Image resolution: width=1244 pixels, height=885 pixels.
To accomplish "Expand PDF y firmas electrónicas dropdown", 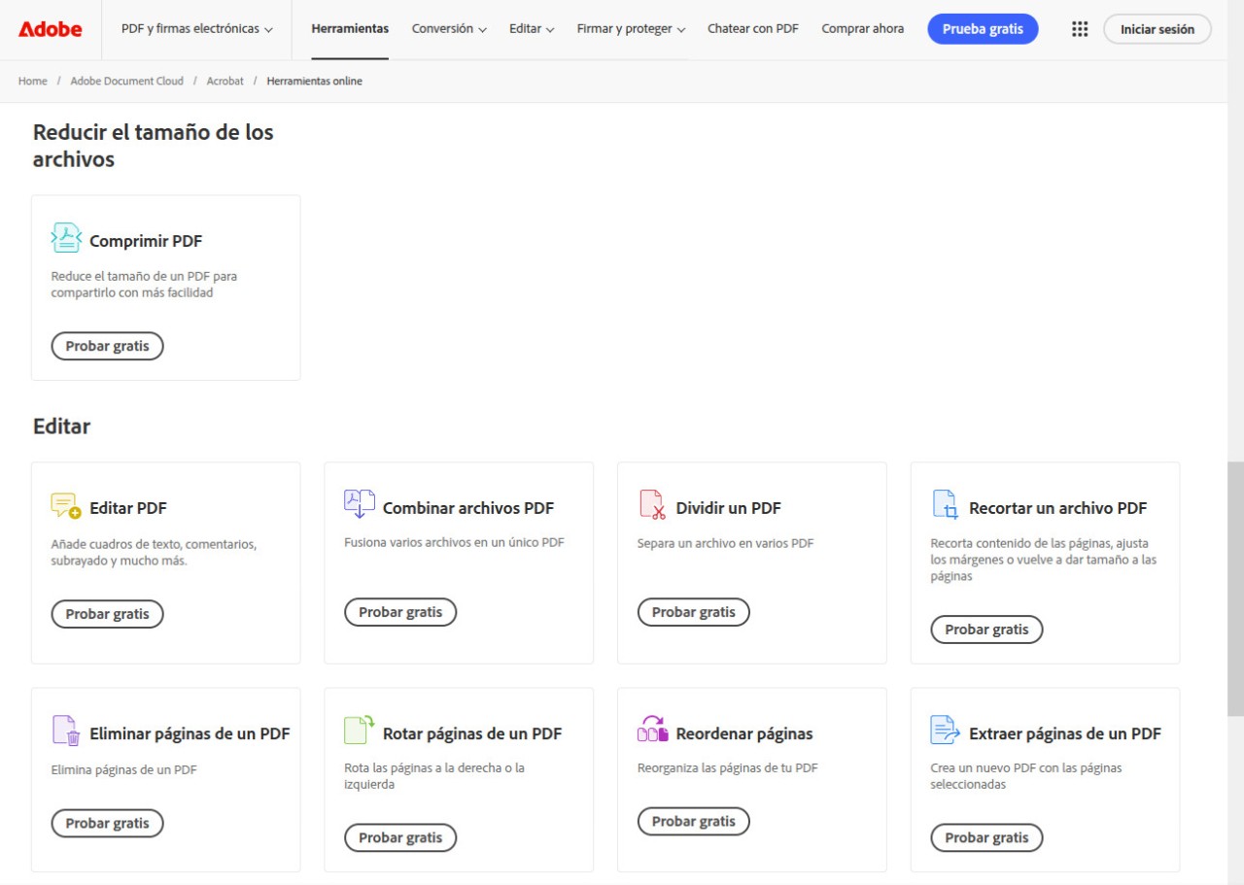I will coord(197,29).
